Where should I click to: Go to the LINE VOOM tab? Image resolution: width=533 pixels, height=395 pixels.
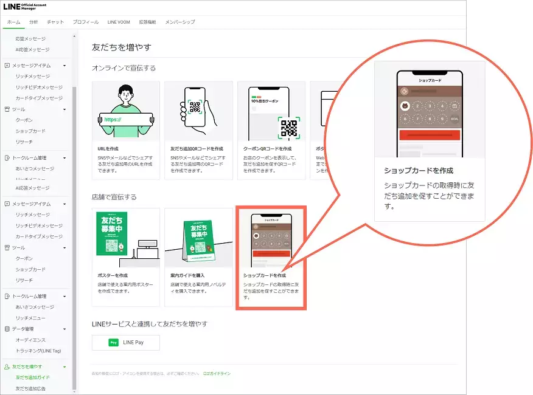point(119,22)
